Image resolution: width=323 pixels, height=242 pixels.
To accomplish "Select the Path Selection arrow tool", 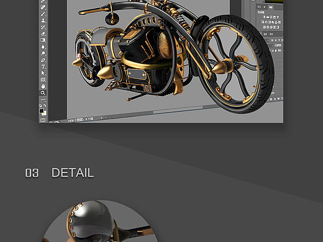I will 43,73.
